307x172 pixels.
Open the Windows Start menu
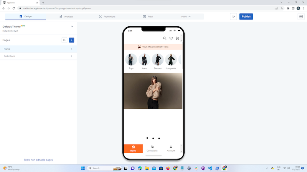click(x=83, y=168)
